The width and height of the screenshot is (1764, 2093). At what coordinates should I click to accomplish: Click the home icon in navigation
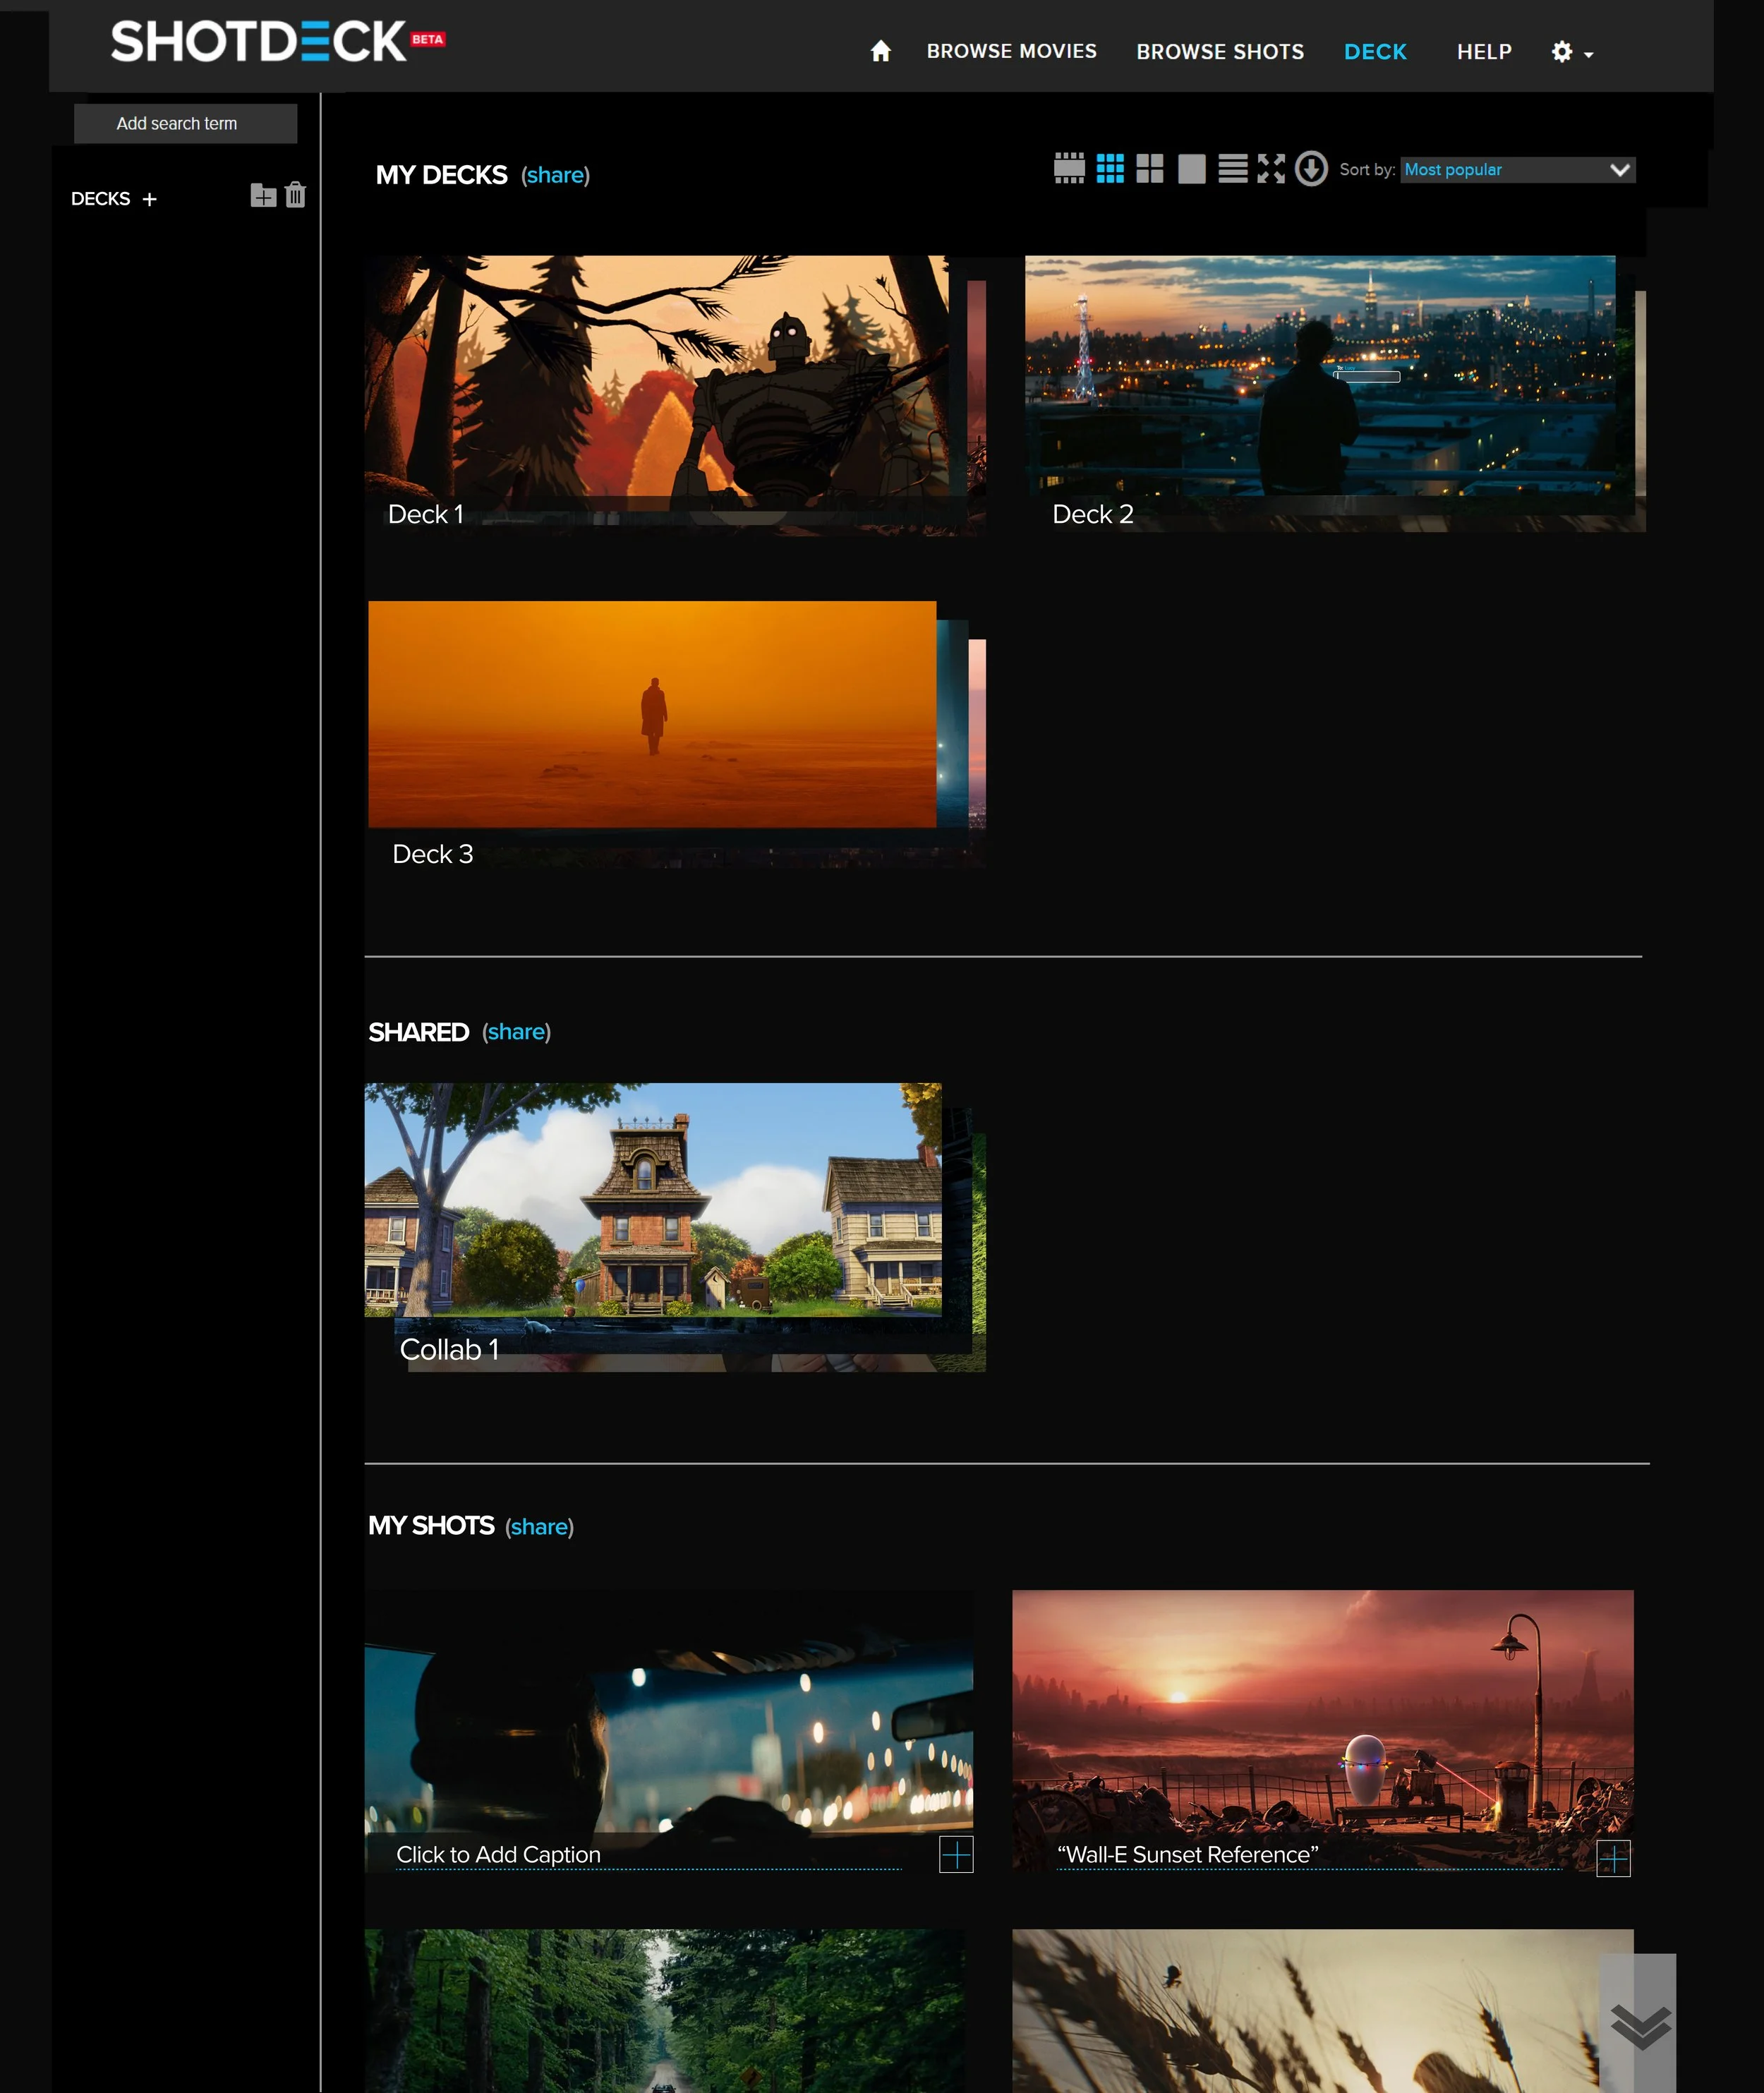880,51
